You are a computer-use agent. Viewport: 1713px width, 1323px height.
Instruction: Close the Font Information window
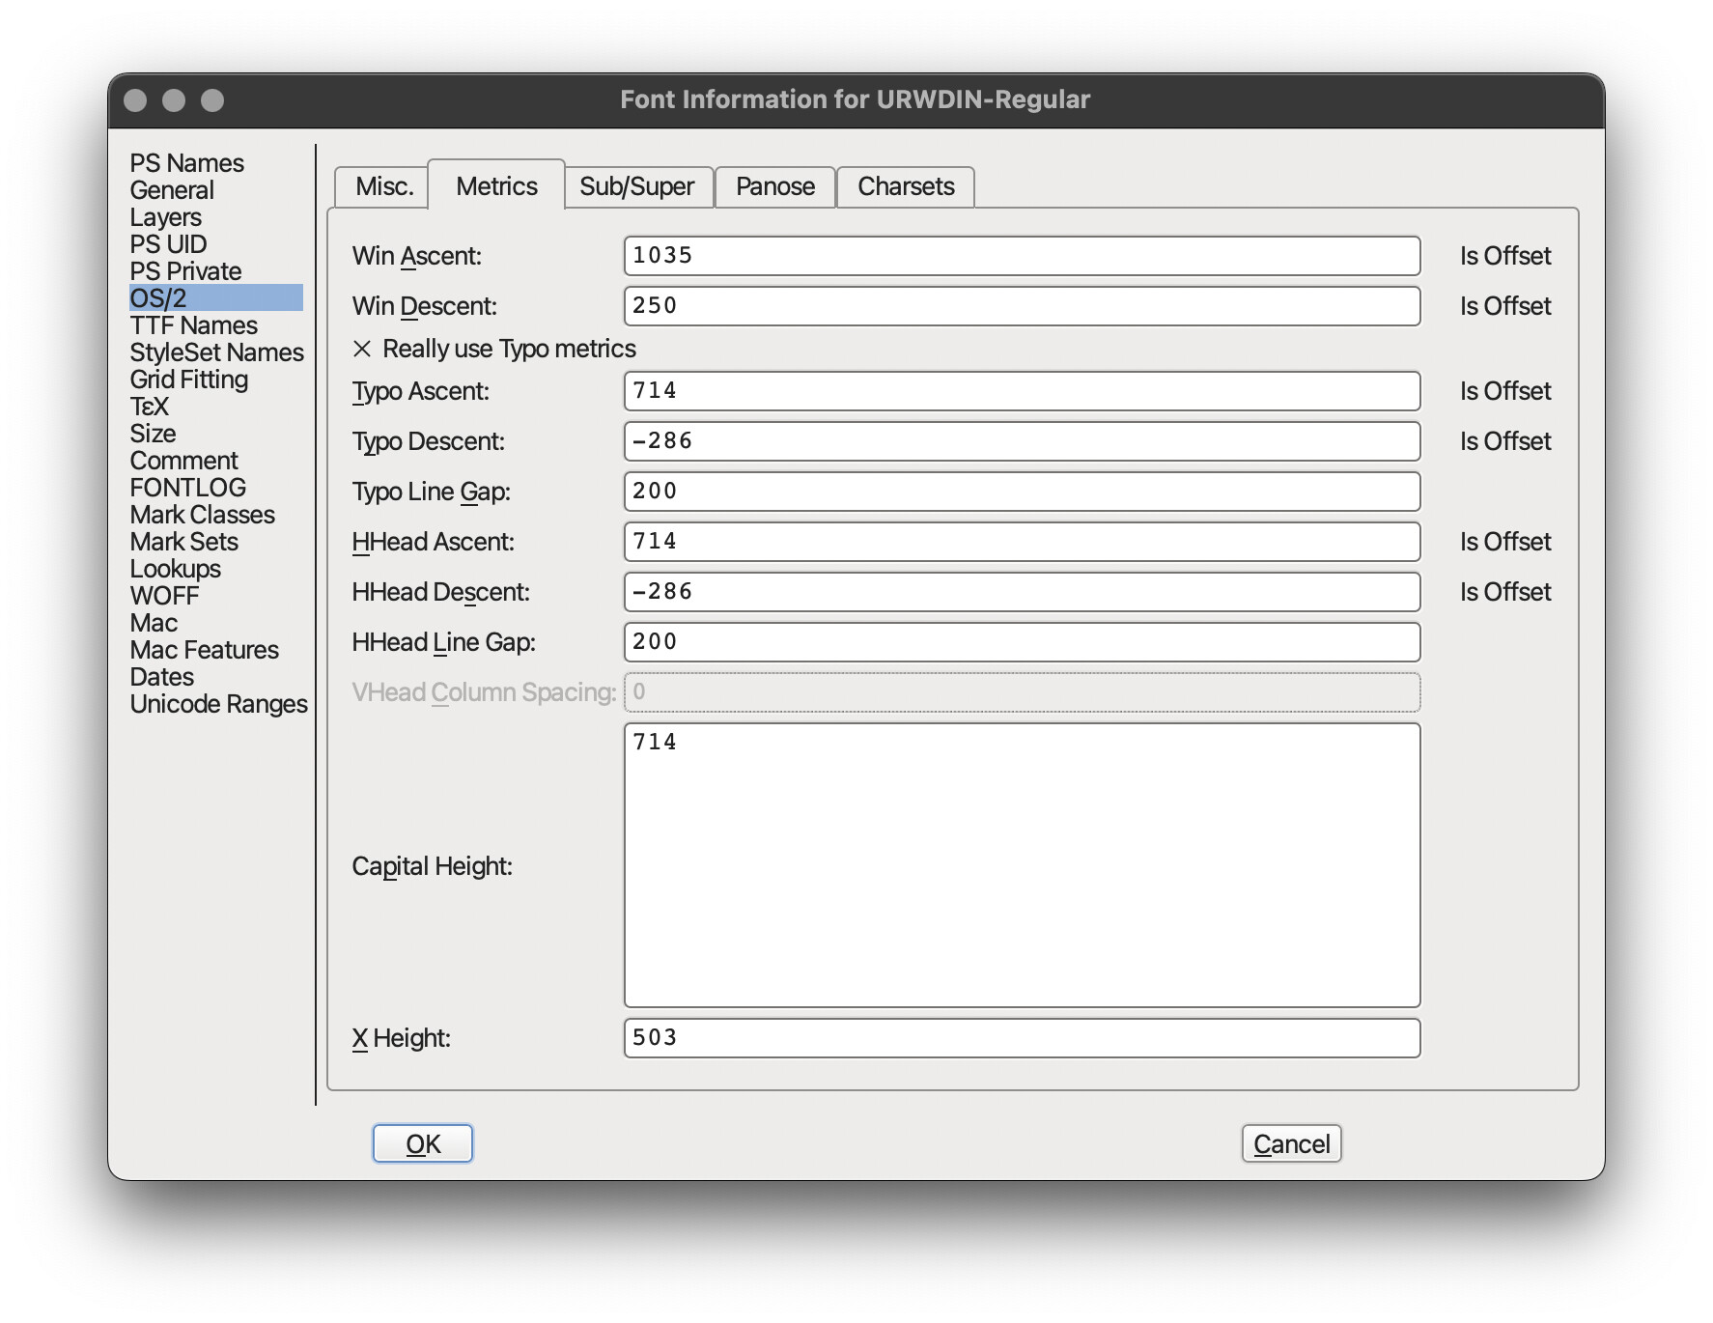pos(136,100)
